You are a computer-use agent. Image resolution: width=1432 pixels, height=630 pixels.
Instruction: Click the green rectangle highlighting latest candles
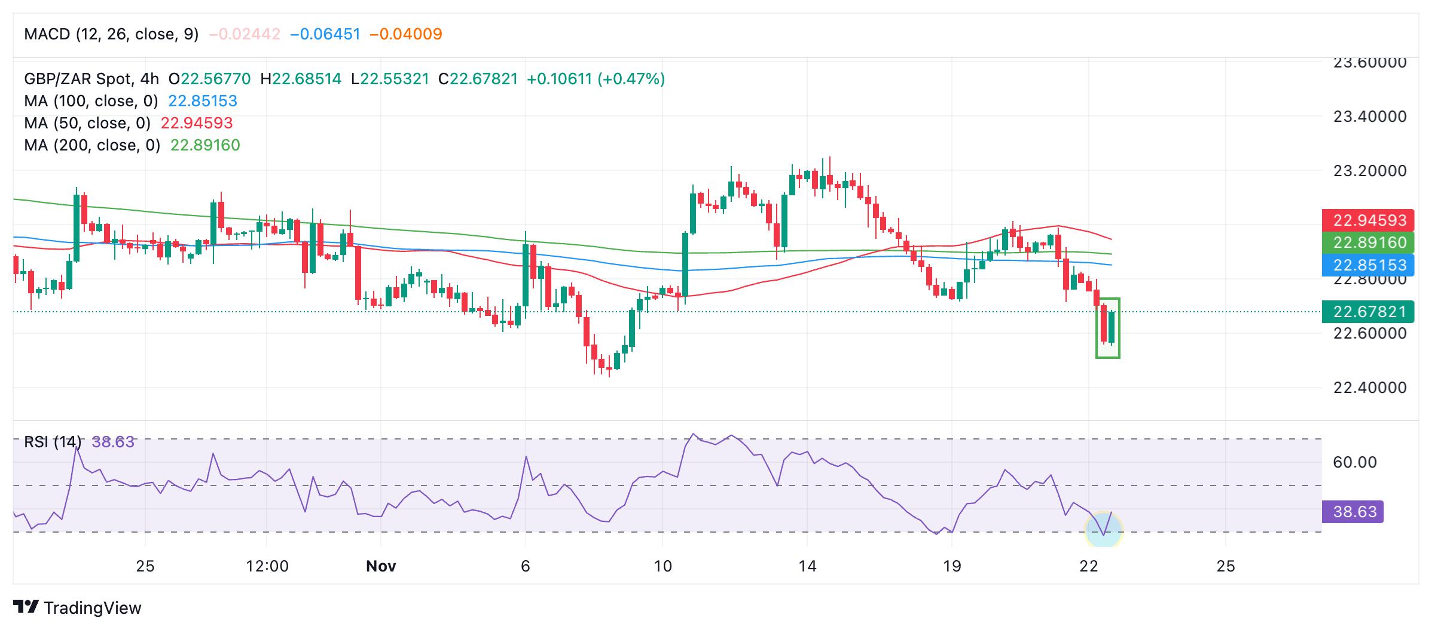(x=1107, y=328)
